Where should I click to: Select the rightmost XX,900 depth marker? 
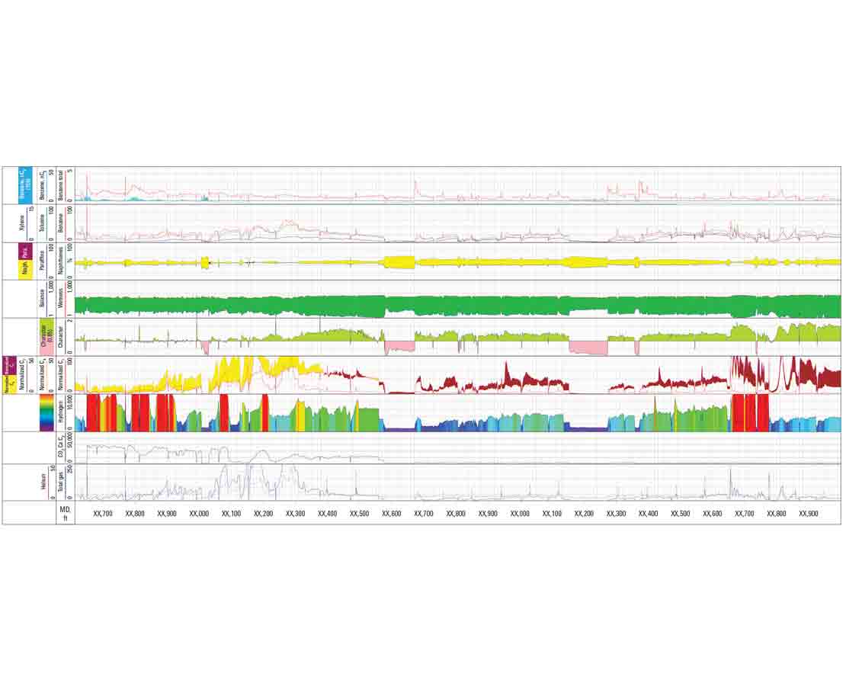(x=809, y=514)
